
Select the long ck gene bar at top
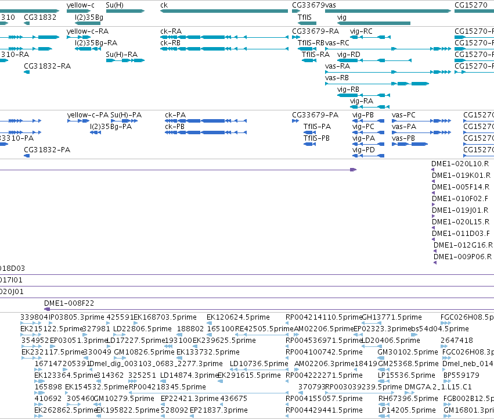224,11
